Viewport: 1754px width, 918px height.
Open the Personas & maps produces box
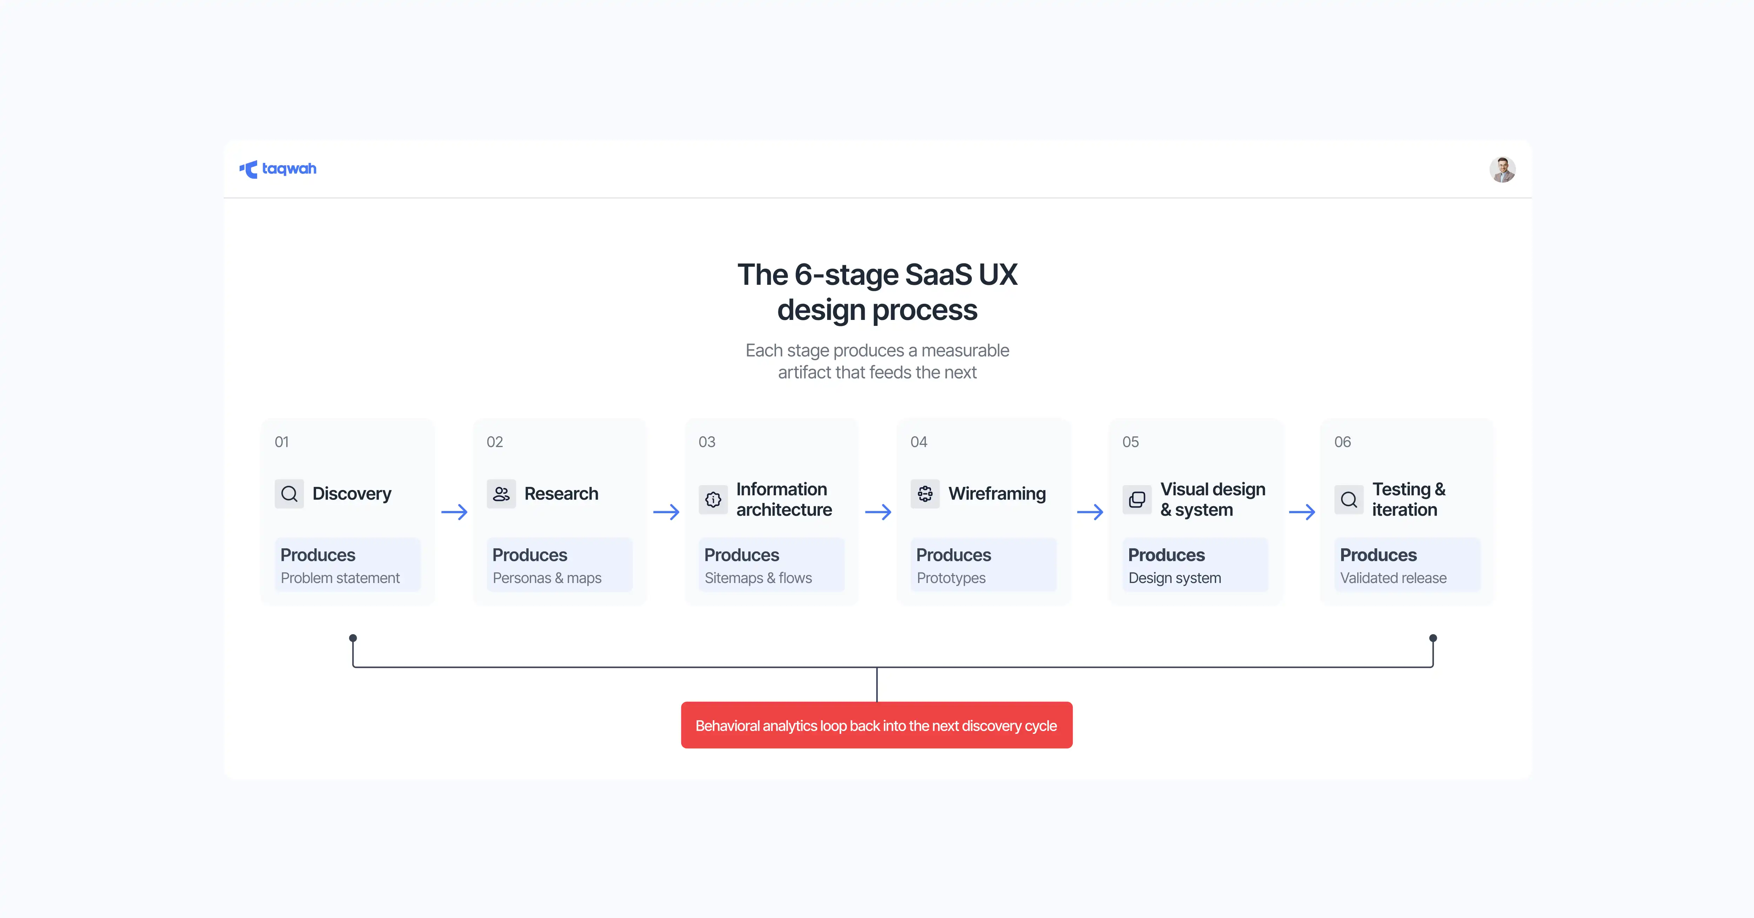tap(560, 565)
